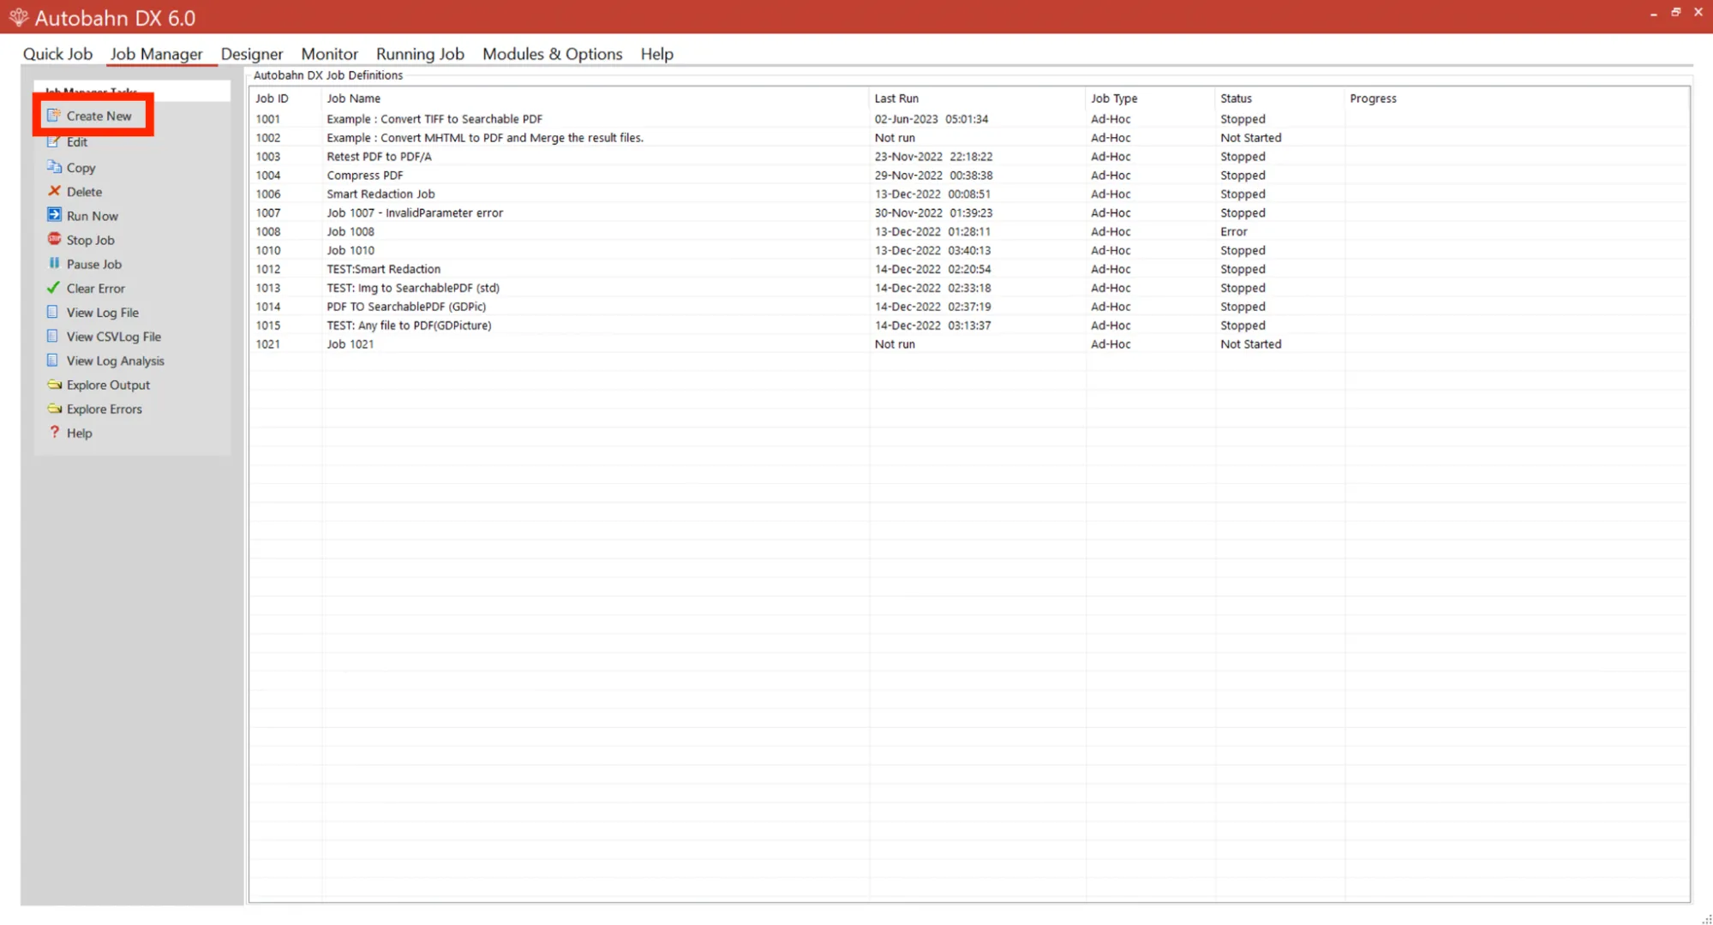Click the Edit job pencil icon
This screenshot has height=925, width=1713.
pos(54,142)
